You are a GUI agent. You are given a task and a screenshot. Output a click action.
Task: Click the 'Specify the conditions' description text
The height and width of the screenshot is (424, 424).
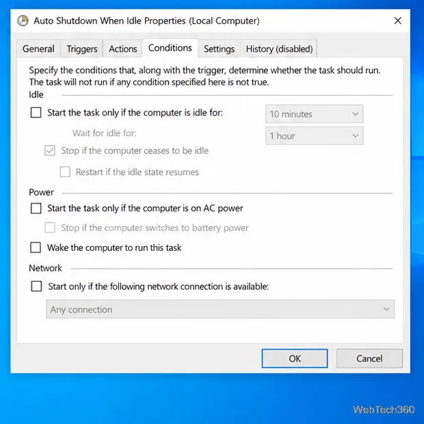[x=204, y=76]
